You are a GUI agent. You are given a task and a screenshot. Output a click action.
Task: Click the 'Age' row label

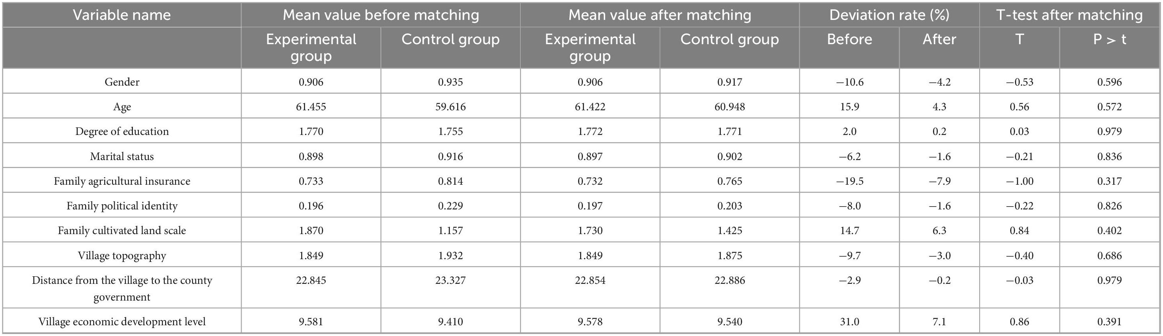[x=122, y=107]
